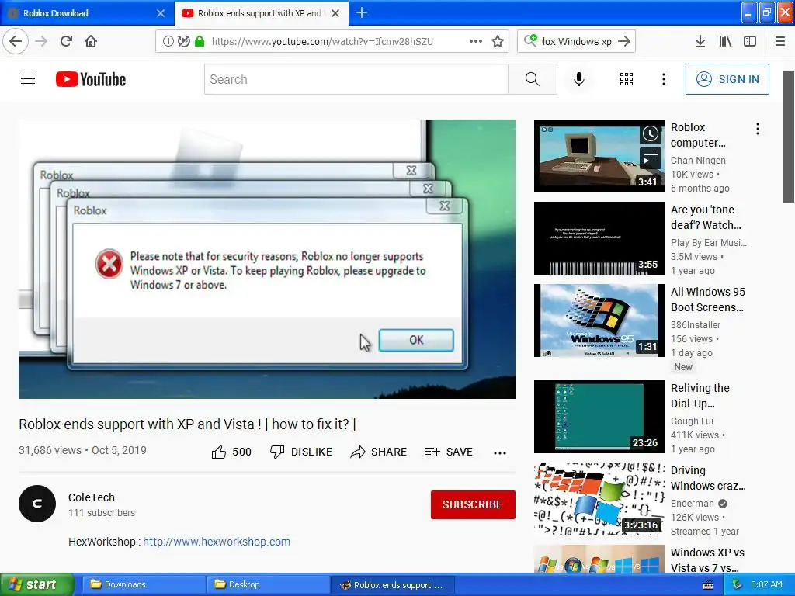
Task: Add Roblox computer video to queue
Action: pyautogui.click(x=651, y=158)
